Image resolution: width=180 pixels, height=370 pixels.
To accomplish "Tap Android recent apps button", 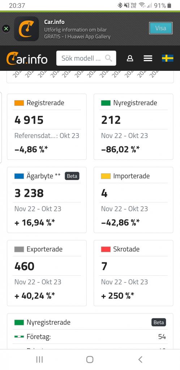I will point(39,360).
